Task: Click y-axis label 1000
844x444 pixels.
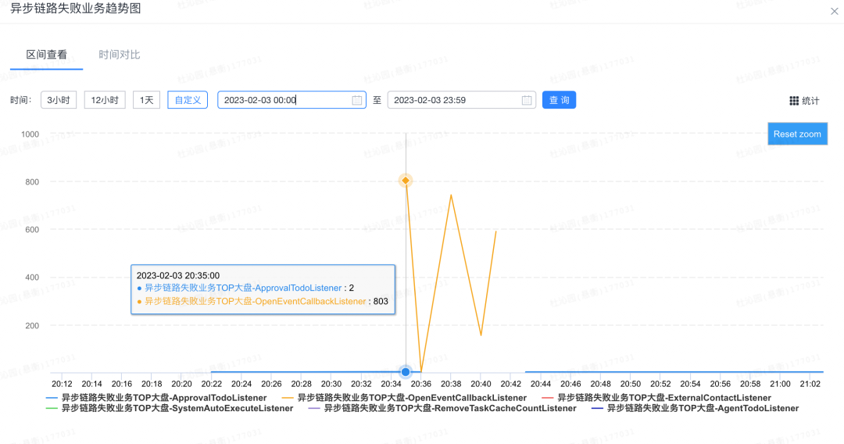Action: [30, 134]
